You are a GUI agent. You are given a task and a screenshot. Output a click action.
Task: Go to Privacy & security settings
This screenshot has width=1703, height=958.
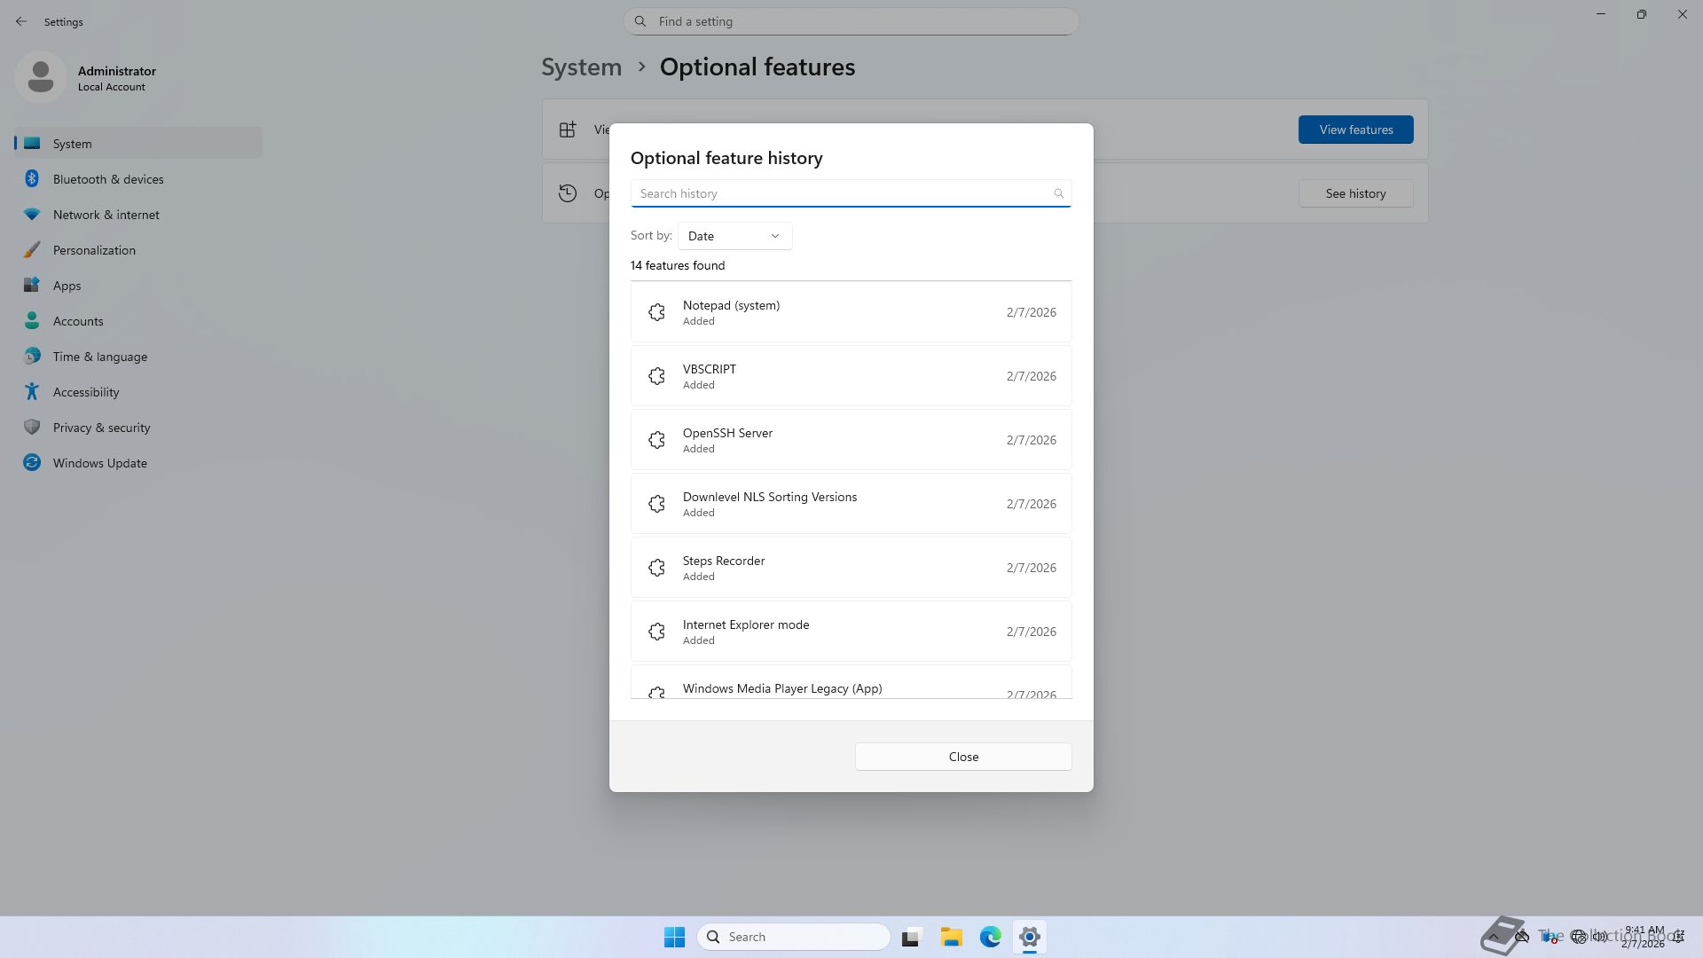[x=101, y=428]
